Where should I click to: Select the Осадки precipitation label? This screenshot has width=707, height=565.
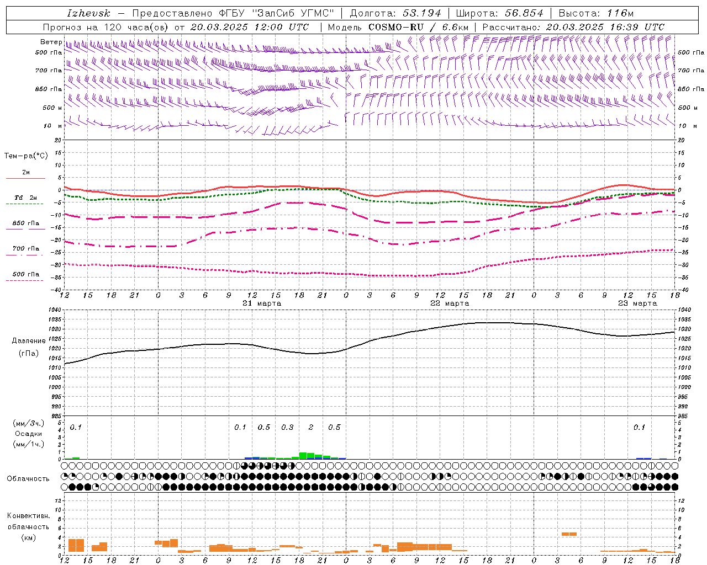pos(29,434)
